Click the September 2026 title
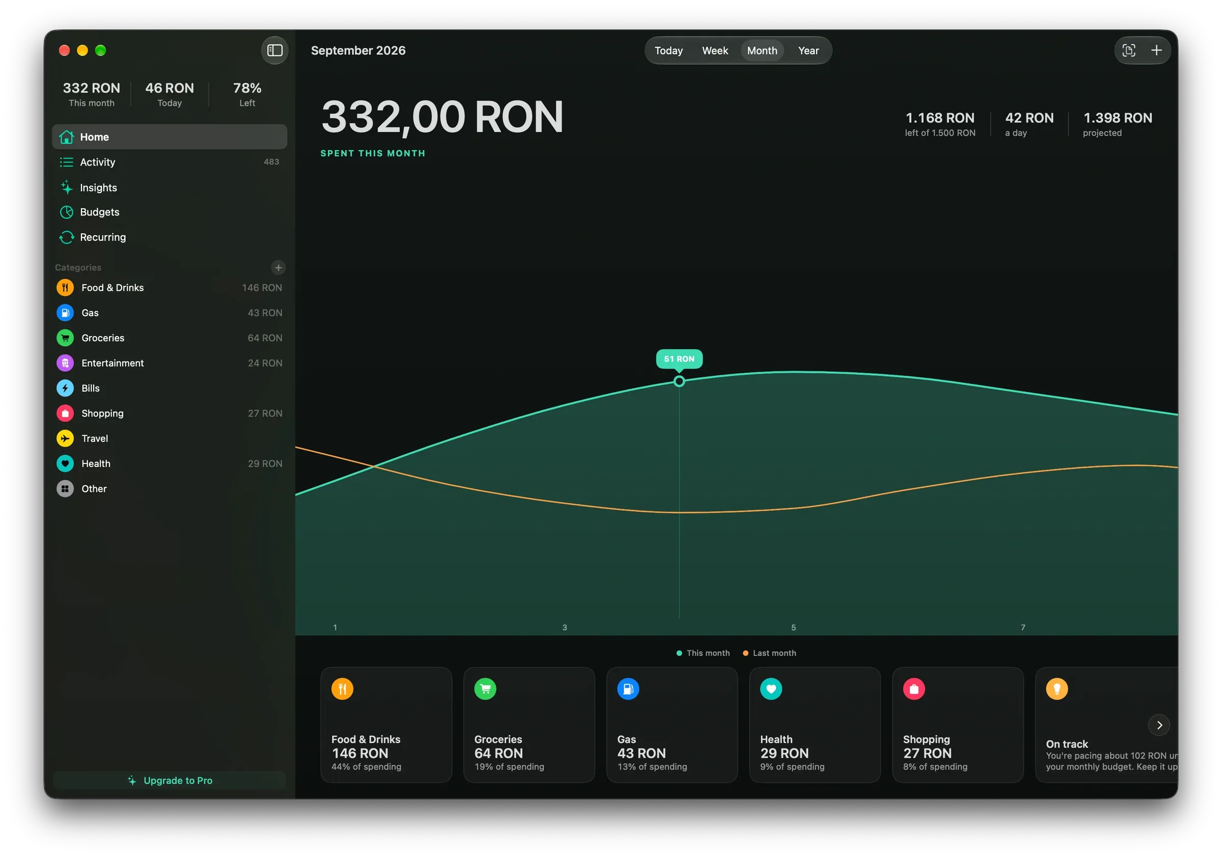This screenshot has width=1222, height=857. [x=358, y=50]
